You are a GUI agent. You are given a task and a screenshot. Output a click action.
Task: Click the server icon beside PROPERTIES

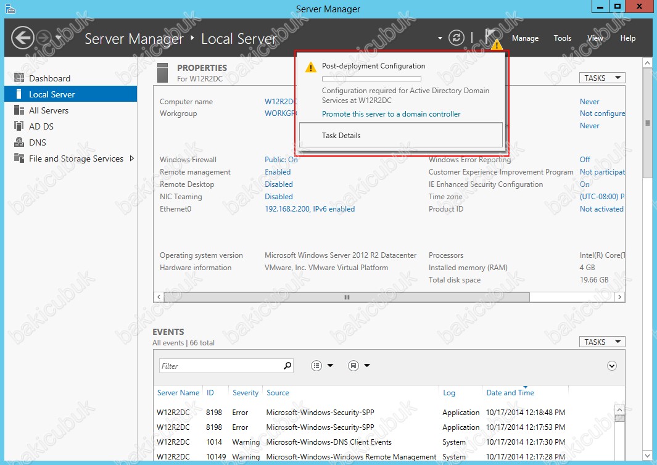(163, 73)
